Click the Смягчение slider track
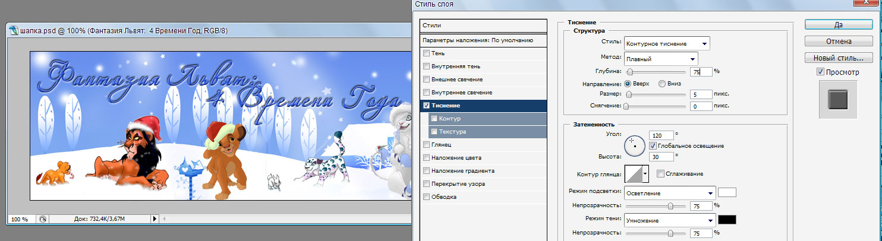Image resolution: width=882 pixels, height=241 pixels. (656, 106)
